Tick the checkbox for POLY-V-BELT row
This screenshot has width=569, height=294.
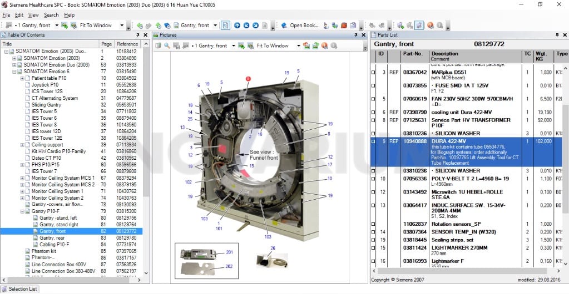tap(373, 179)
